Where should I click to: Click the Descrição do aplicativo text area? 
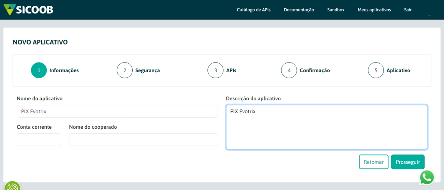(326, 127)
